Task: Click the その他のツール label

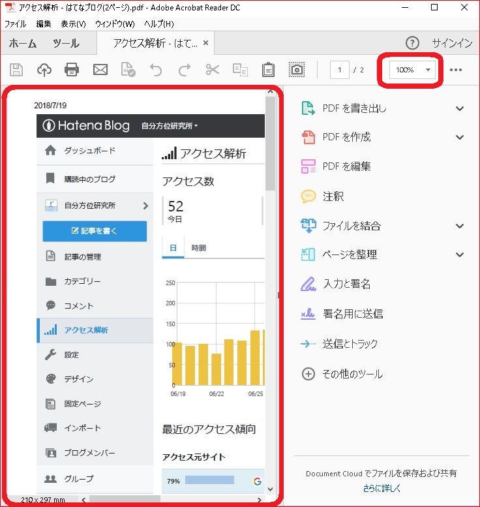Action: 353,374
